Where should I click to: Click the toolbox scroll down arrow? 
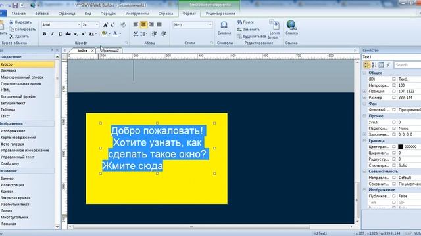(57, 227)
